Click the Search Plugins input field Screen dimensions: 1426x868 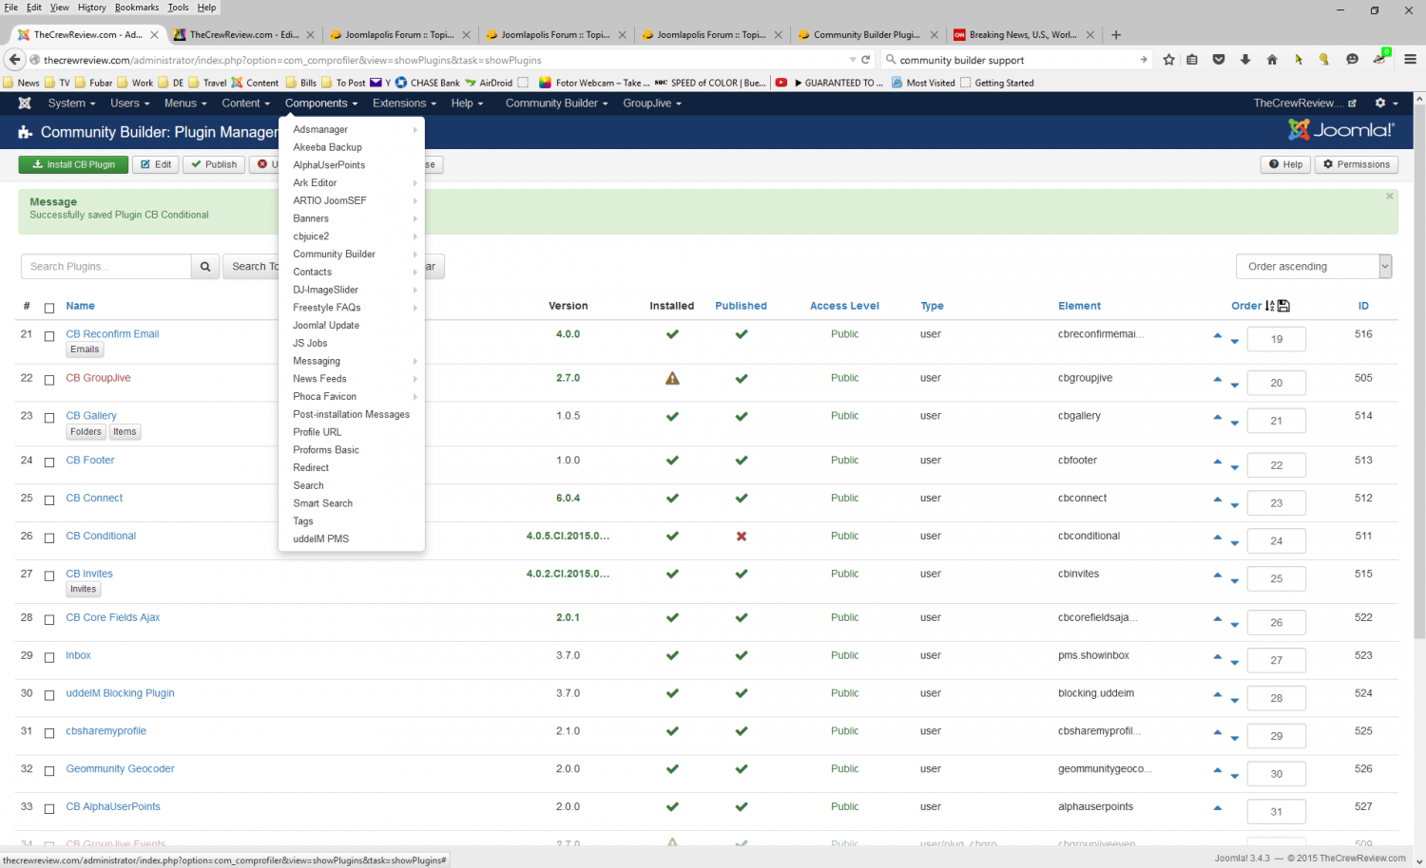point(106,267)
